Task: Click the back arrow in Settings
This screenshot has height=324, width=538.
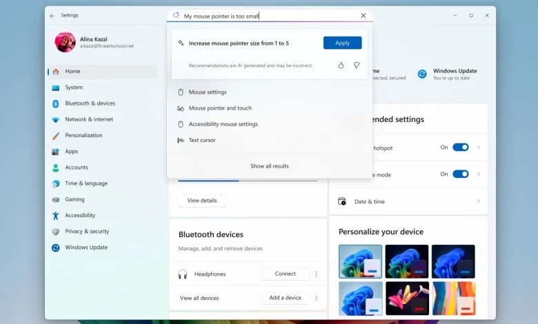Action: [52, 16]
